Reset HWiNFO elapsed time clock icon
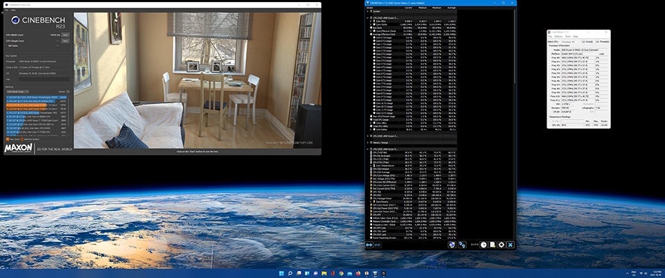 pos(484,245)
